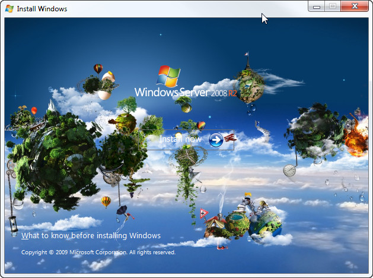Click the blue arrow icon beside Install now
This screenshot has height=278, width=373.
point(216,140)
